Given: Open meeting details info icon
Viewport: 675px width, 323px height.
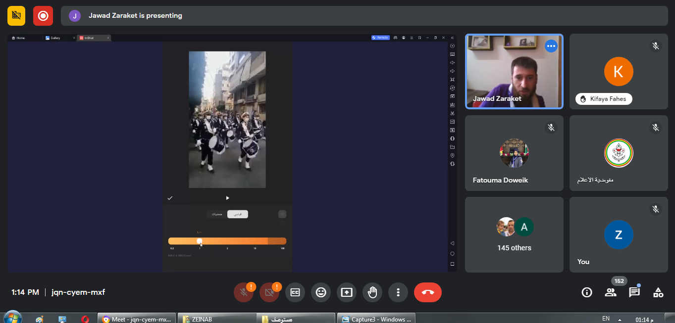Looking at the screenshot, I should 587,292.
